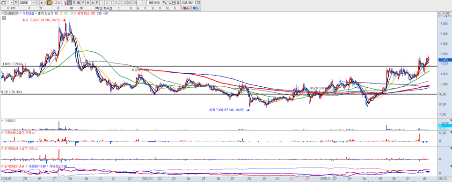Select the daily (일) period toggle
Image resolution: width=452 pixels, height=182 pixels.
coord(69,2)
